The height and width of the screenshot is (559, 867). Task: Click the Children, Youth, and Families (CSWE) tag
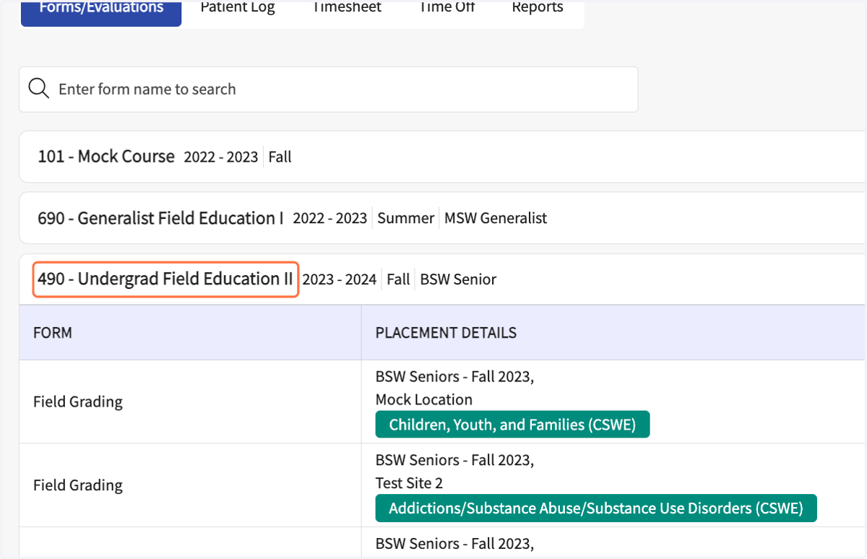(512, 425)
